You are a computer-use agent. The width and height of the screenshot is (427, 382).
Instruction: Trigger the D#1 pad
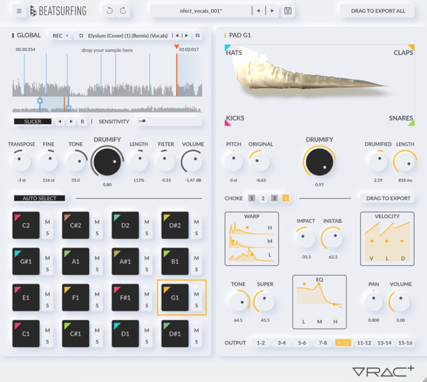coord(175,333)
